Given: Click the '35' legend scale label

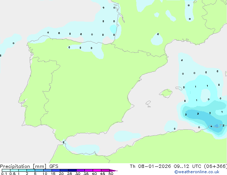Looking at the screenshot, I should (86, 174).
